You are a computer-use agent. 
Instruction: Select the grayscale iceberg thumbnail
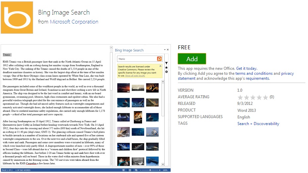pos(138,88)
